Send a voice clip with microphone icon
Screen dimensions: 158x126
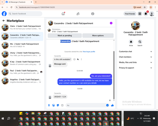49,105
